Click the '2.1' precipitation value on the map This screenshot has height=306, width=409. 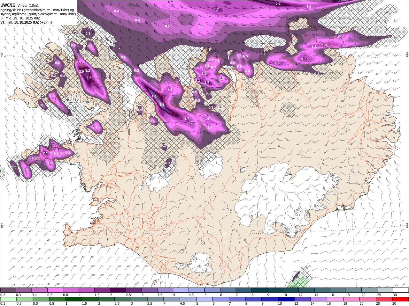(45, 153)
